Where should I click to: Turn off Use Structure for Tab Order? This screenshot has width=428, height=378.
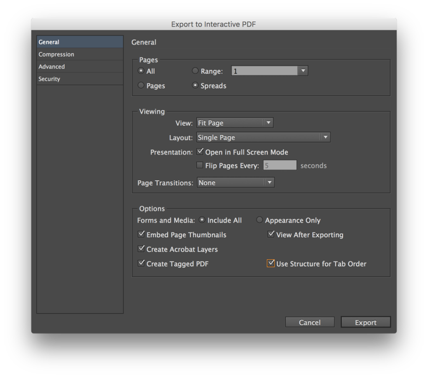click(270, 263)
